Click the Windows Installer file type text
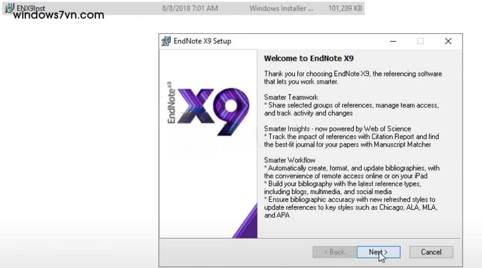The image size is (482, 268). tap(281, 9)
